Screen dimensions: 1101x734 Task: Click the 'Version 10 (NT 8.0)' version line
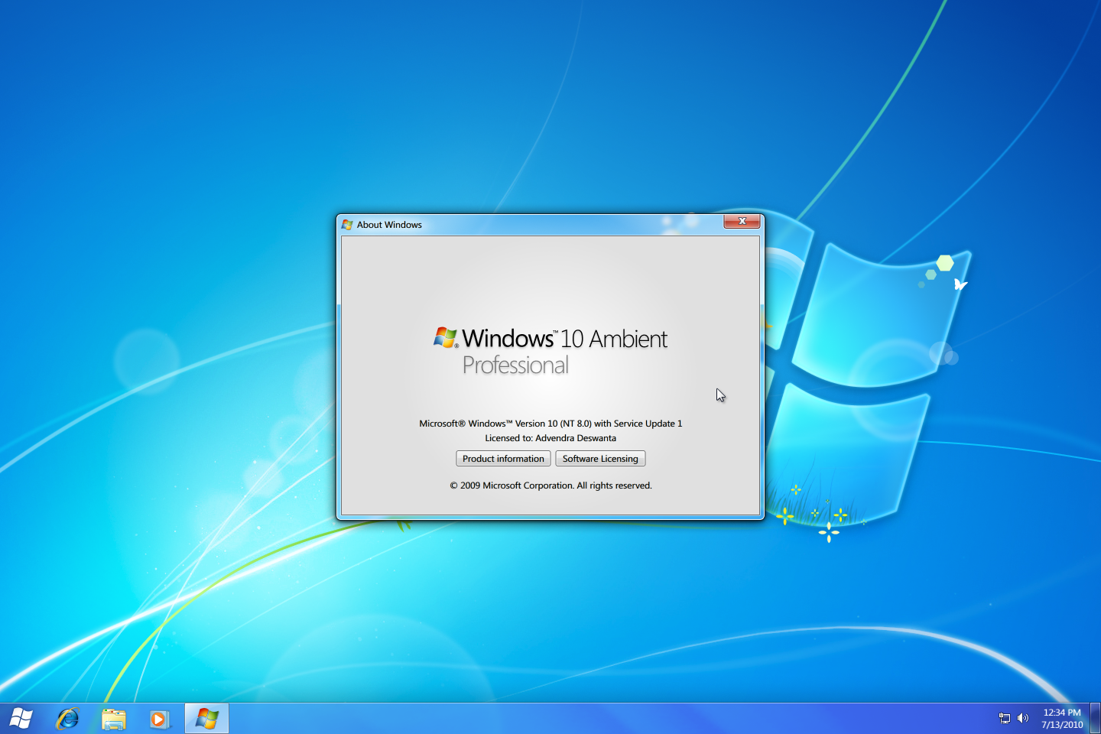550,424
